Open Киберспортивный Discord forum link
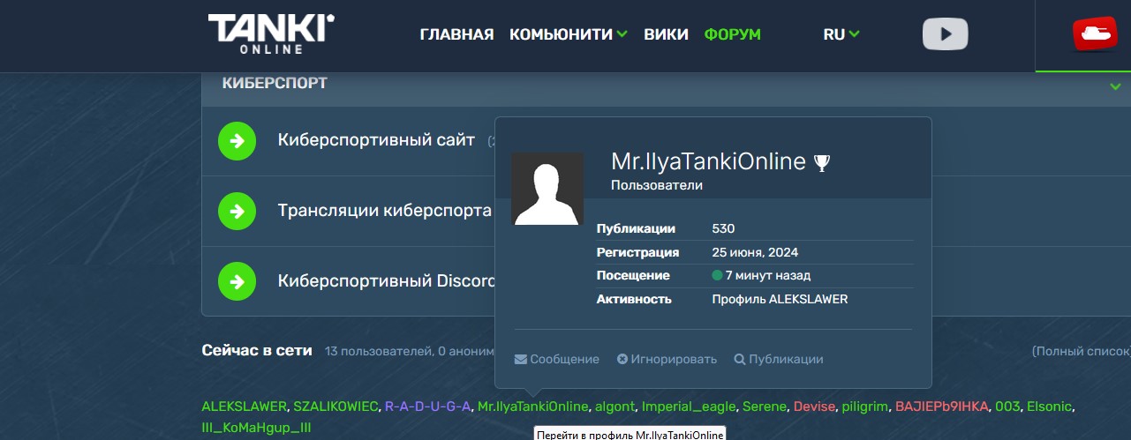Viewport: 1131px width, 440px height. click(386, 281)
